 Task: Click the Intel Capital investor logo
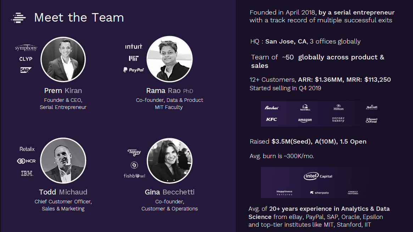[x=318, y=176]
